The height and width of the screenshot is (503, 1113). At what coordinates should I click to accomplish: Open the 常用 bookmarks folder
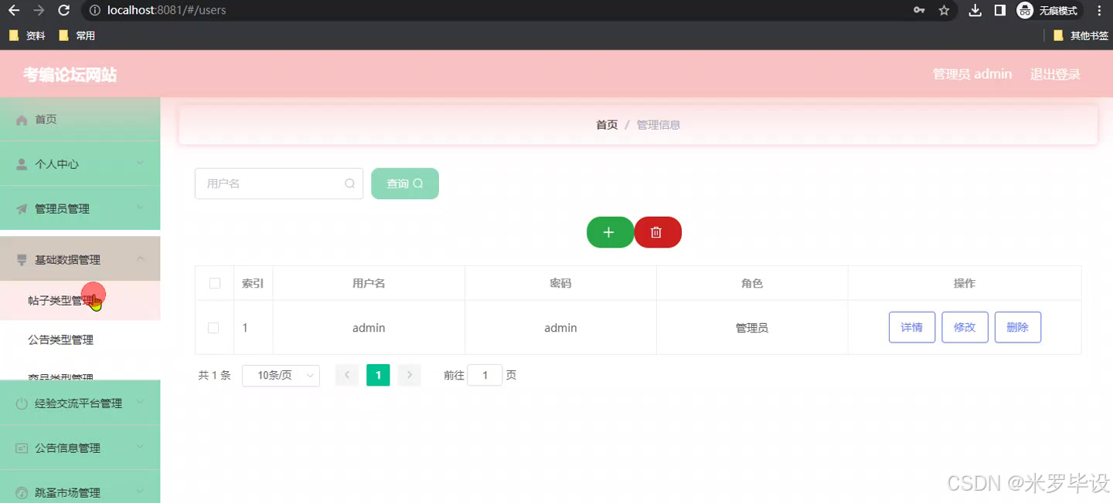coord(77,35)
